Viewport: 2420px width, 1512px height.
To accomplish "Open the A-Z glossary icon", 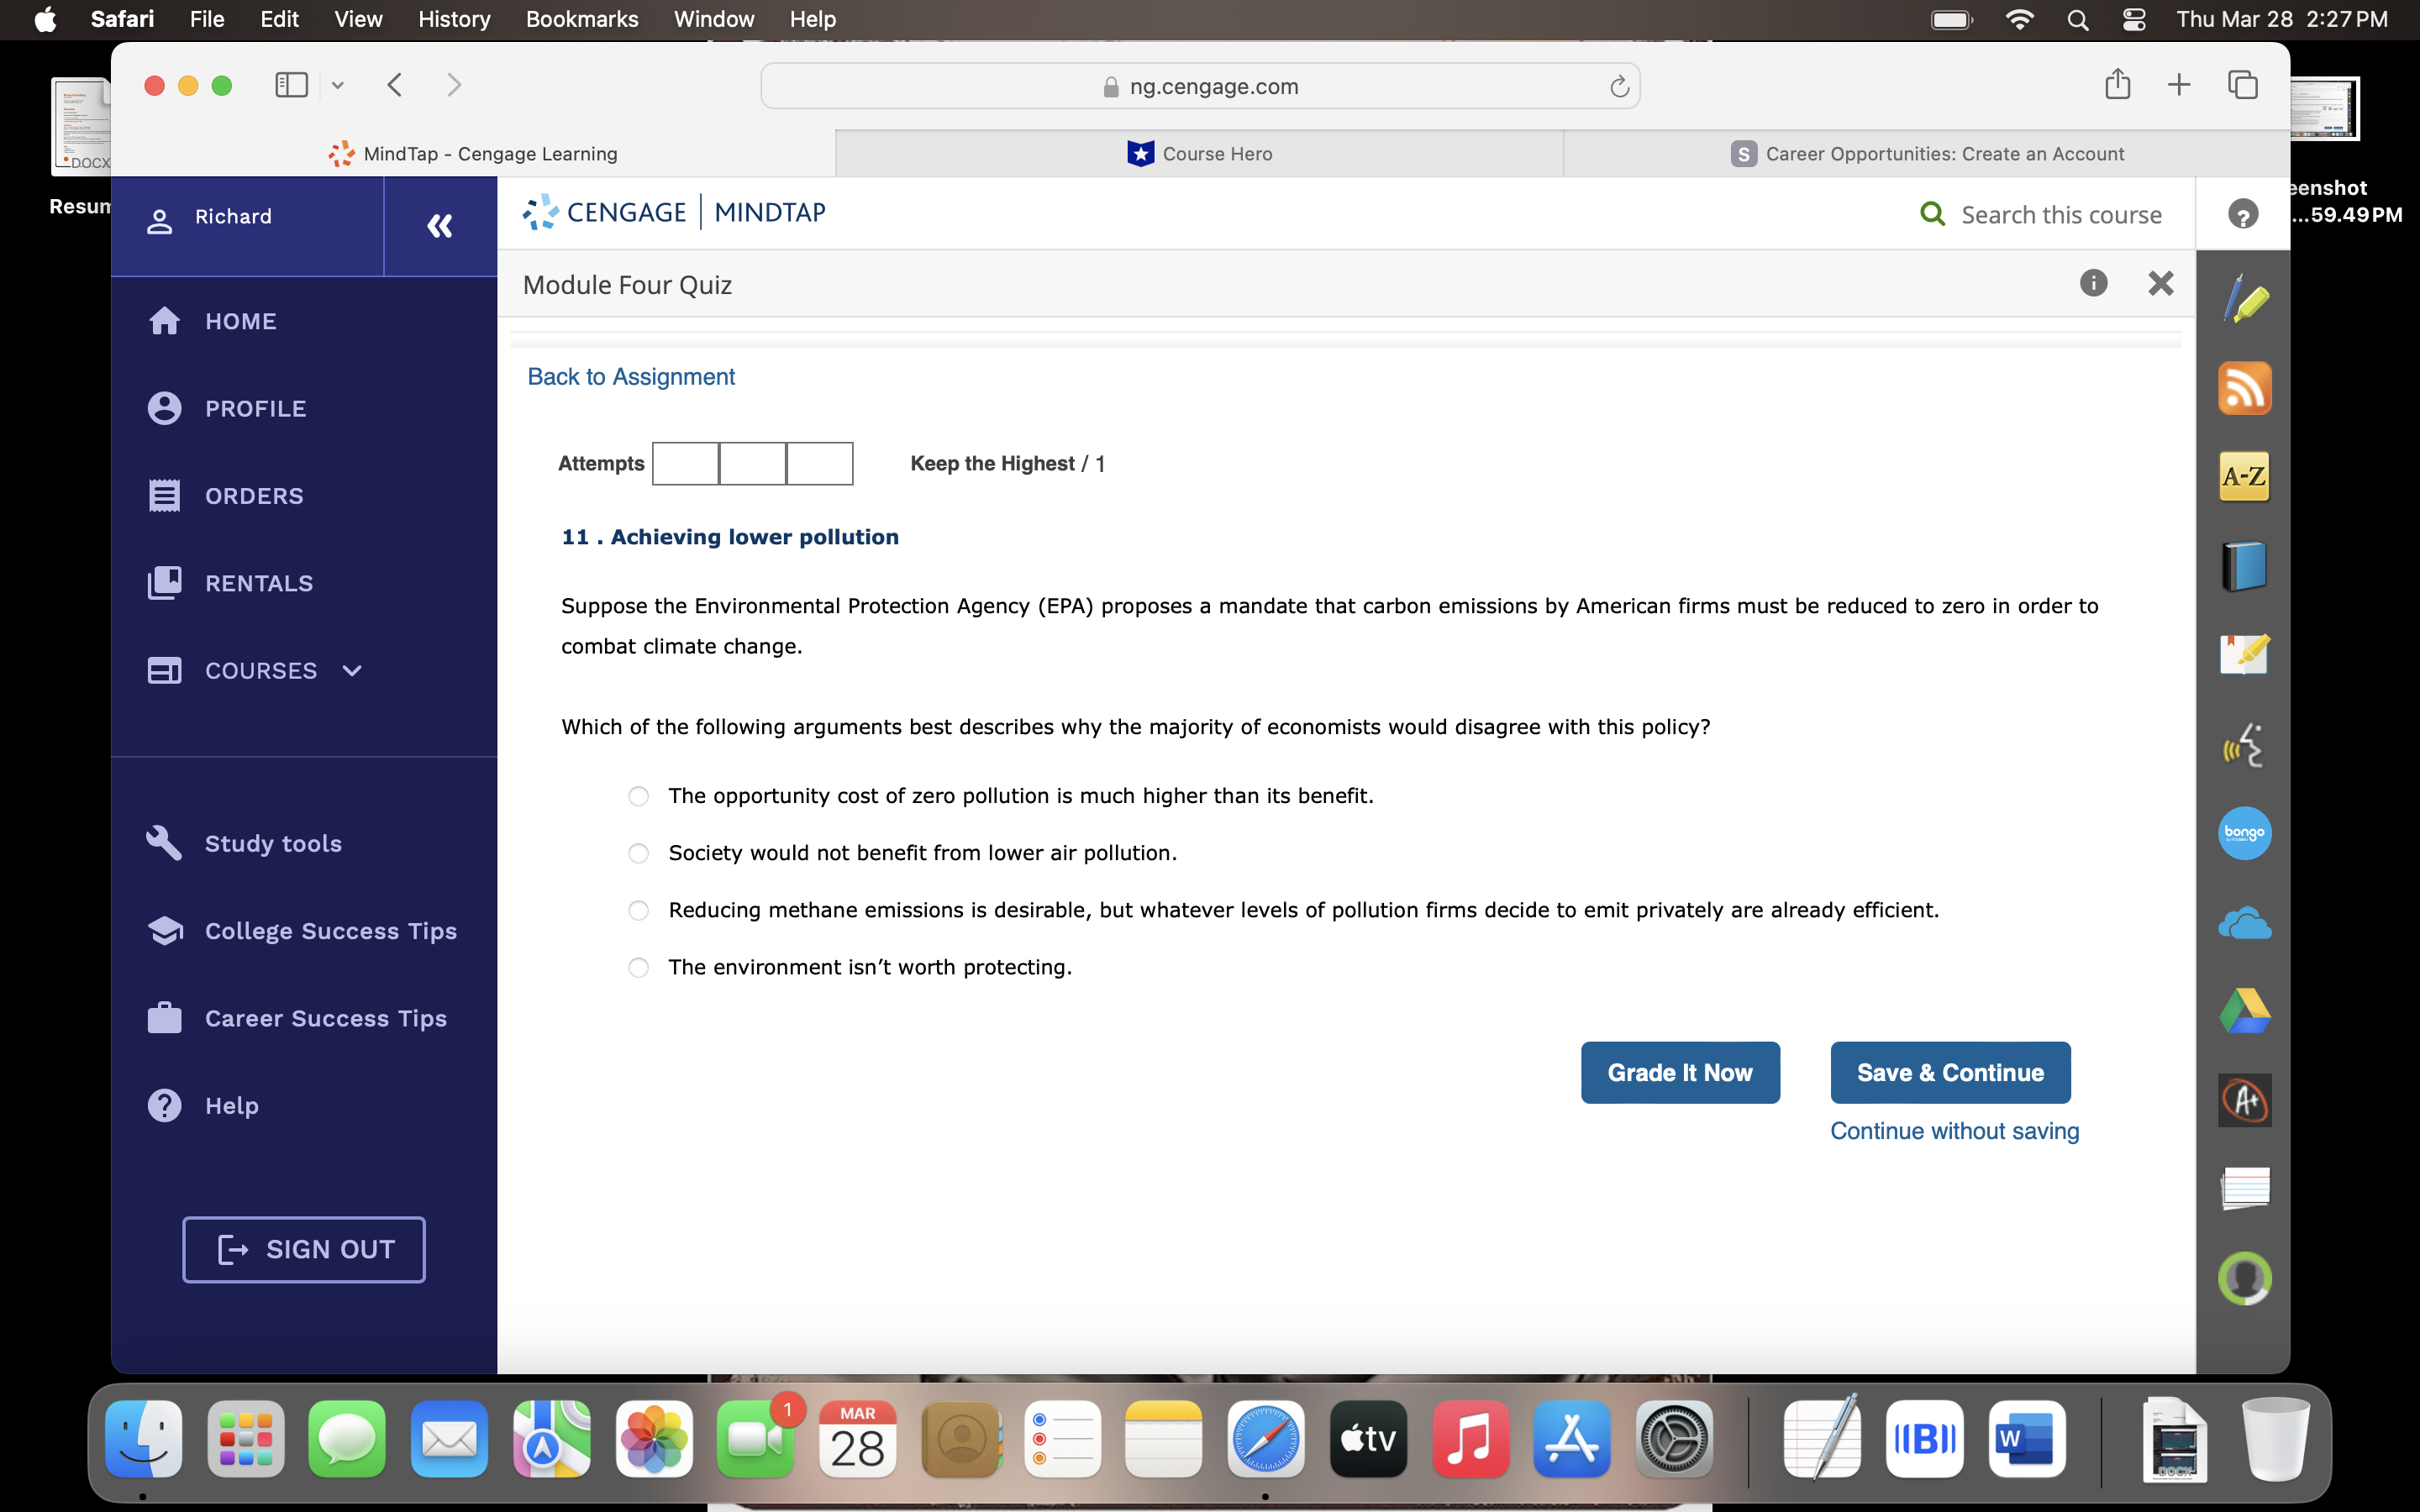I will pos(2245,477).
